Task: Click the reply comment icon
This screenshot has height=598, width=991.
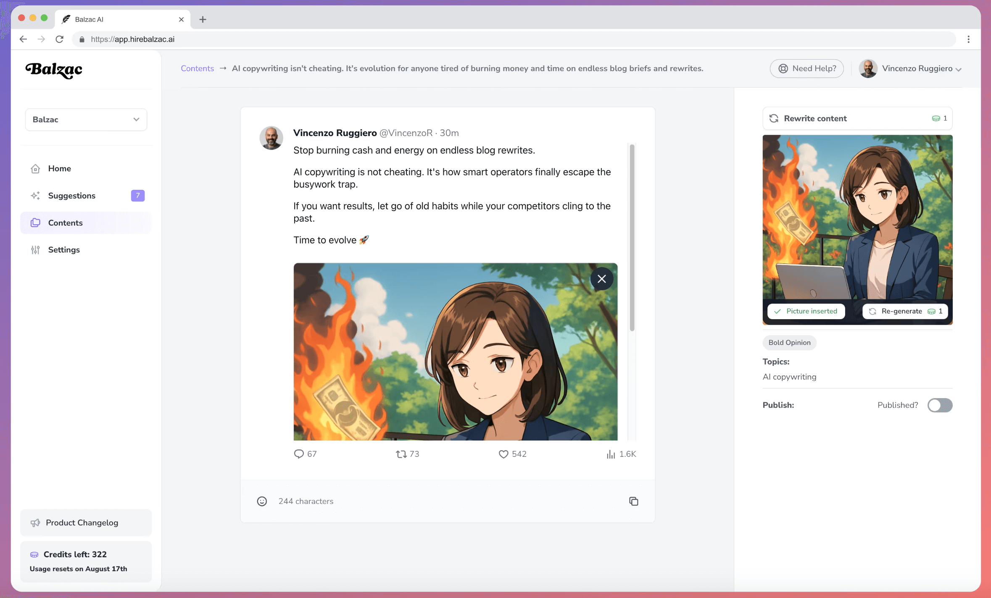Action: [298, 454]
